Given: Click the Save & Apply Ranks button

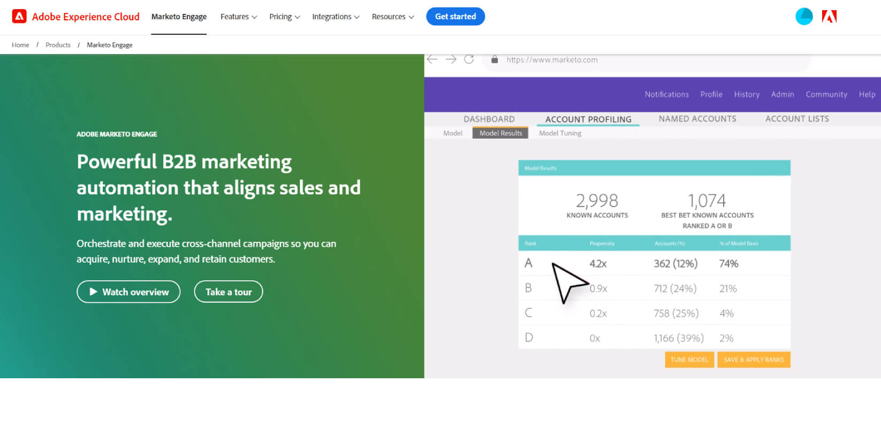Looking at the screenshot, I should (754, 360).
